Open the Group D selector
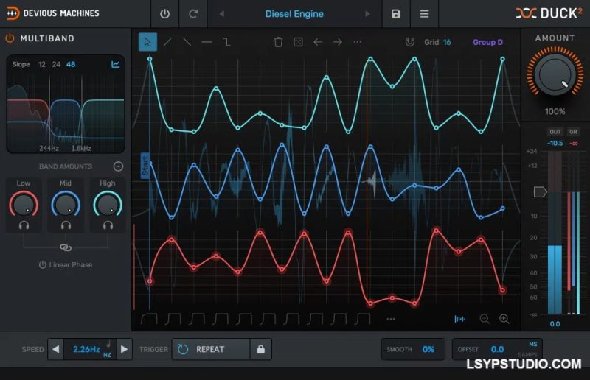Viewport: 590px width, 380px height. pyautogui.click(x=487, y=42)
